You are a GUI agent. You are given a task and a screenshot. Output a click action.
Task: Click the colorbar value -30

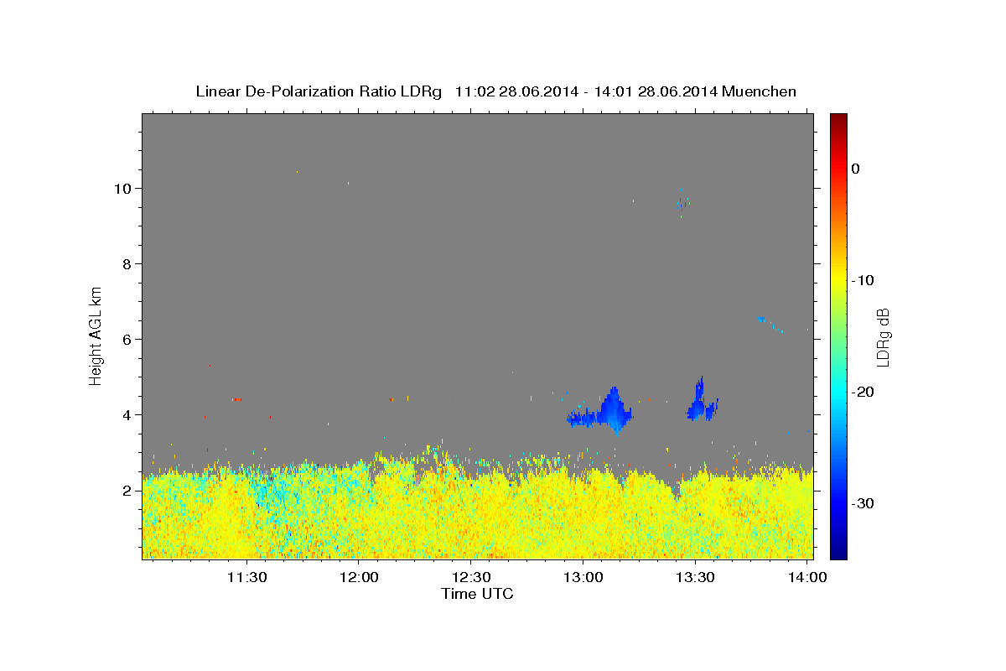[x=863, y=503]
